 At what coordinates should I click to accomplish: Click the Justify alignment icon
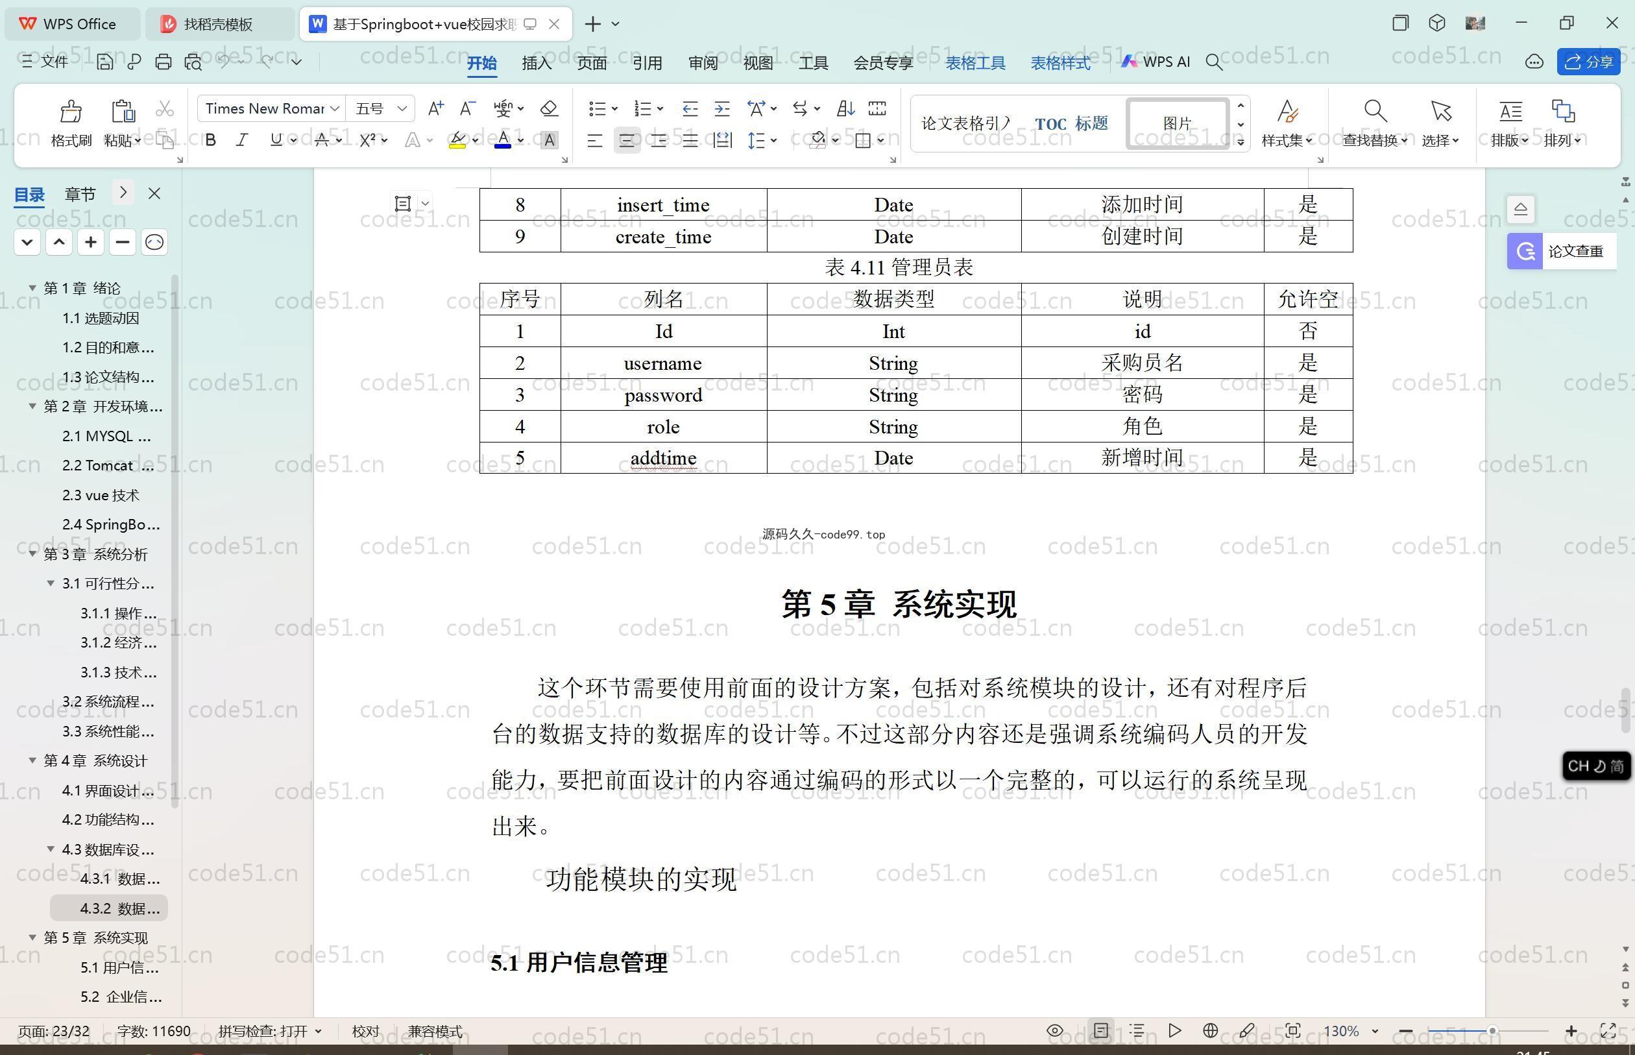point(690,140)
